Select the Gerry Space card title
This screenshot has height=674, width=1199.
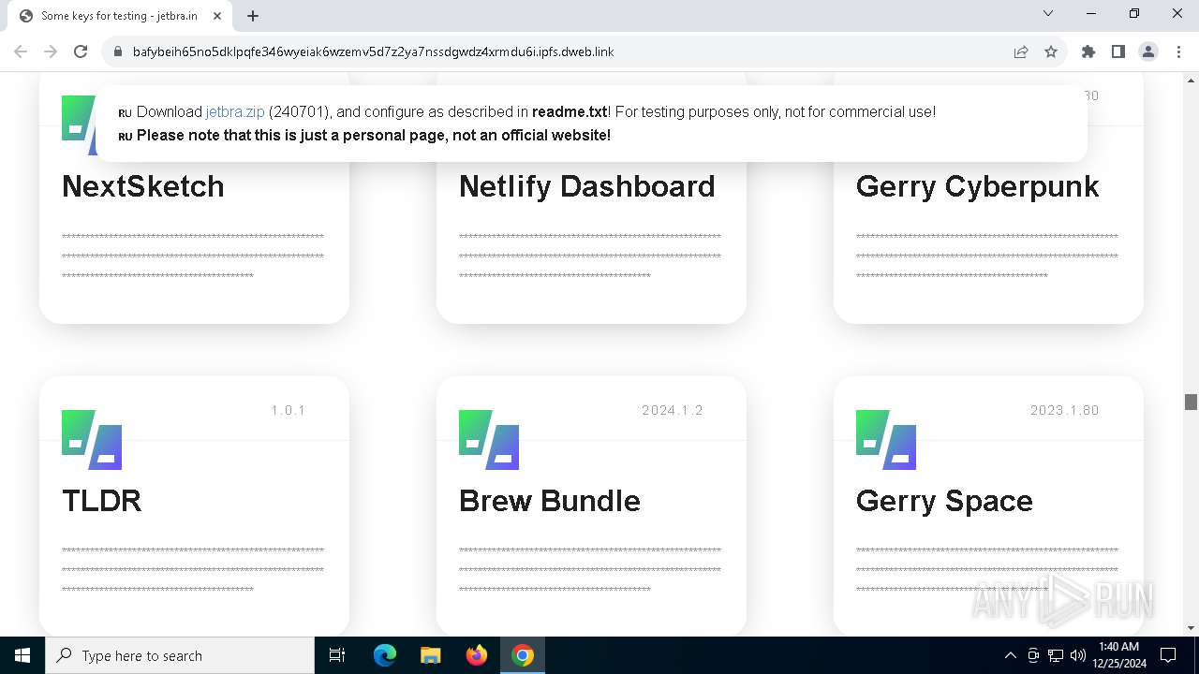pos(944,501)
